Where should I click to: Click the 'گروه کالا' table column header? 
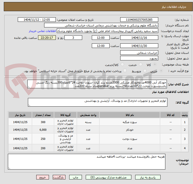point(65,115)
